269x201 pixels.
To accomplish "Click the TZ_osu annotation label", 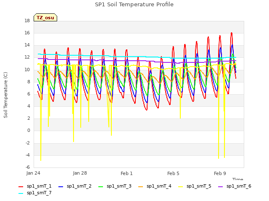I will point(45,18).
